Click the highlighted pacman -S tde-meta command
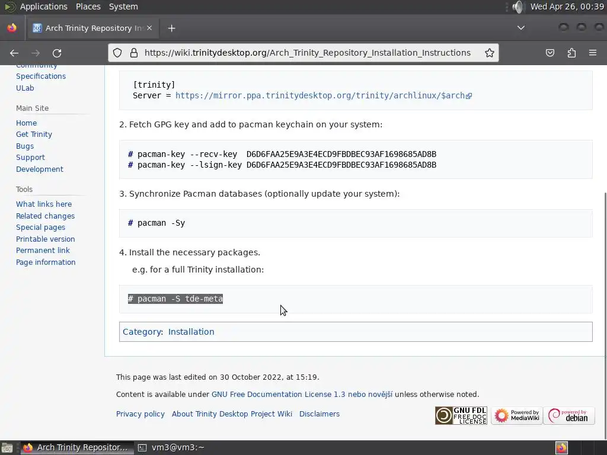The height and width of the screenshot is (455, 607). pos(175,299)
